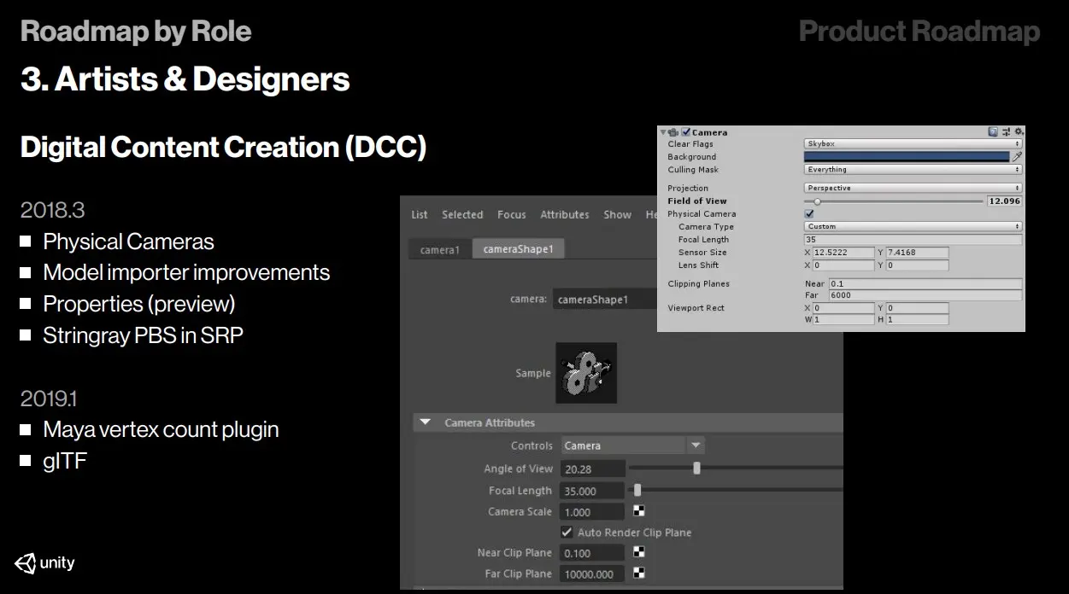Click the Maya camera Sample thumbnail

point(586,373)
